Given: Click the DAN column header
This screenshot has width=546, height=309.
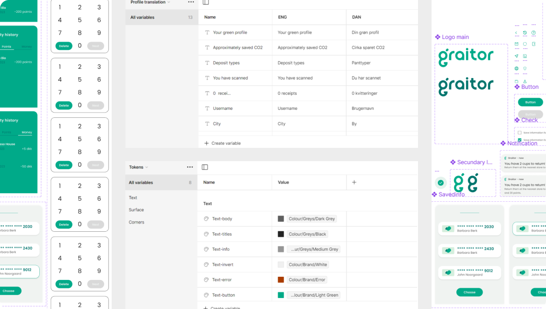Looking at the screenshot, I should 356,17.
